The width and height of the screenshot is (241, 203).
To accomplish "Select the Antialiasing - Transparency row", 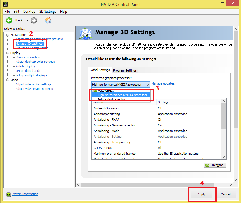I will pyautogui.click(x=156, y=142).
